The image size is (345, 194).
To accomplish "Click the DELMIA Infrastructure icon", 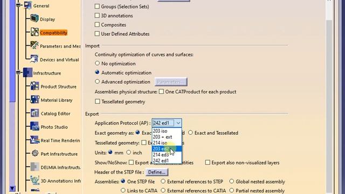I will [x=34, y=167].
